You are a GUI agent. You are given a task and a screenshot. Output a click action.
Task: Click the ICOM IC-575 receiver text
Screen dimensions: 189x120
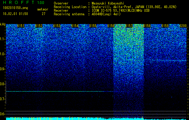coord(120,10)
